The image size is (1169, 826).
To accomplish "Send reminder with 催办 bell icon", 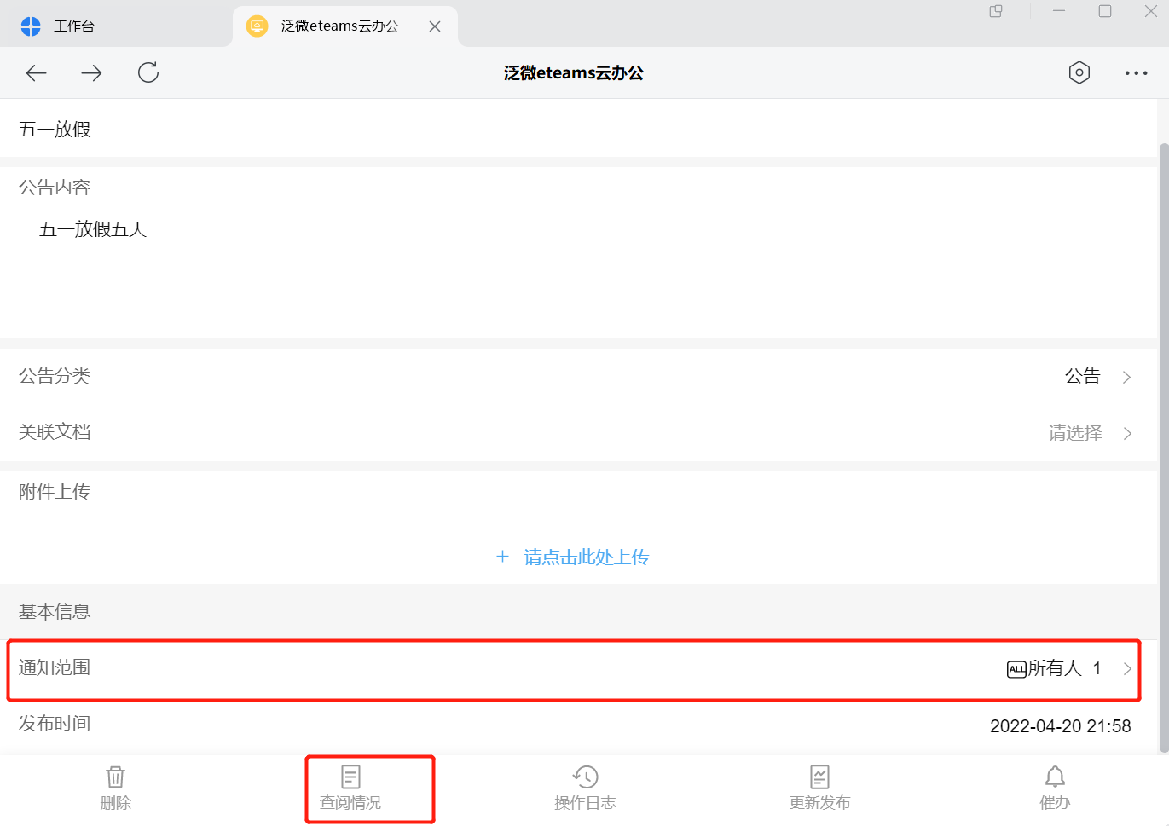I will (x=1055, y=788).
